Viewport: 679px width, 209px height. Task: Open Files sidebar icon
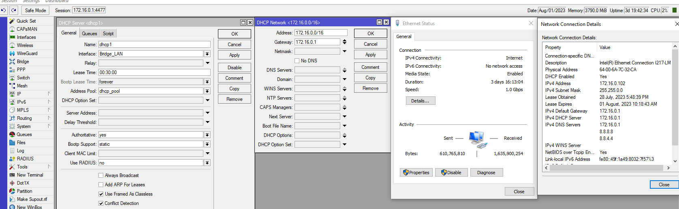pos(12,143)
